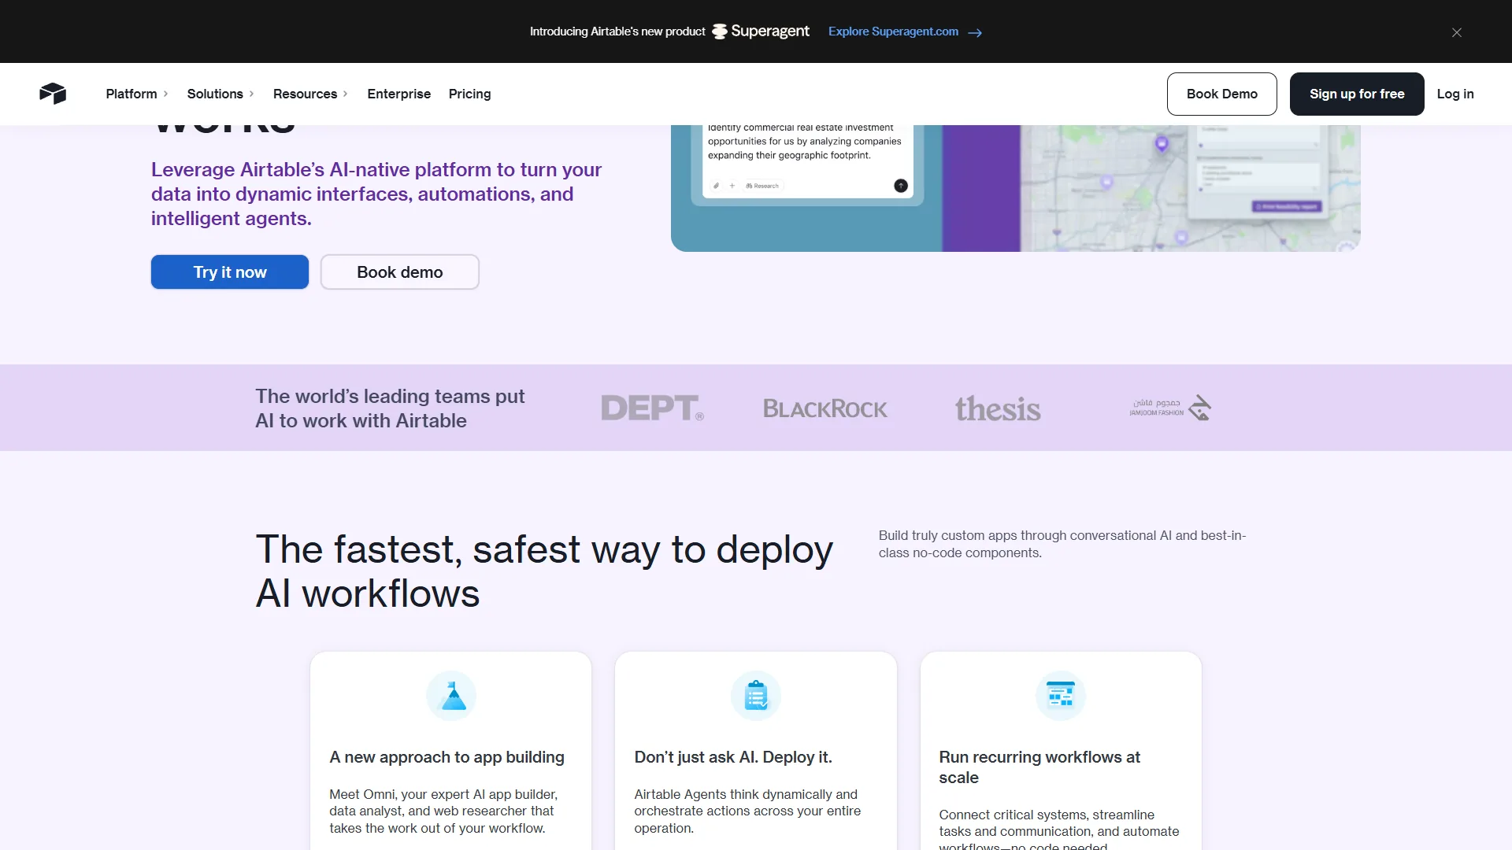
Task: Select 'Run recurring workflows at scale' heading
Action: click(1039, 767)
